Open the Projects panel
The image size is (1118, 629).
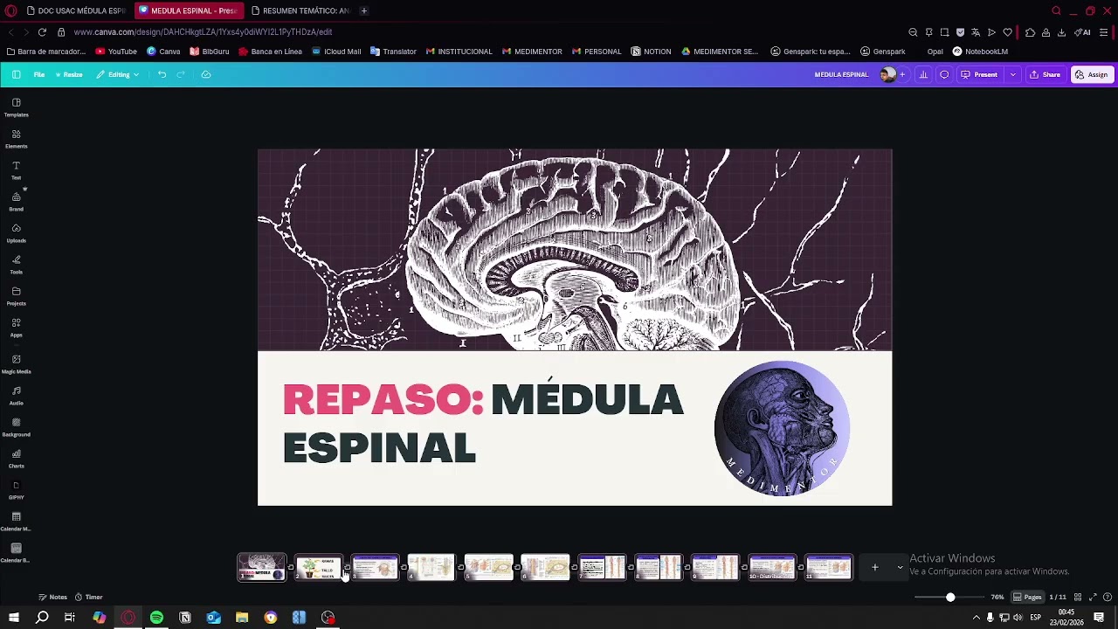point(16,295)
